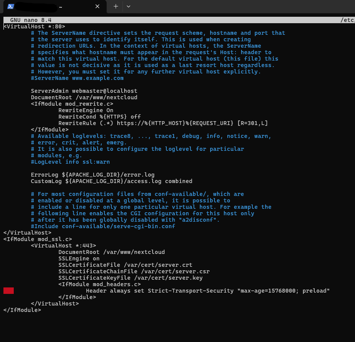
Task: Click the RewriteEngine On directive
Action: (x=86, y=110)
